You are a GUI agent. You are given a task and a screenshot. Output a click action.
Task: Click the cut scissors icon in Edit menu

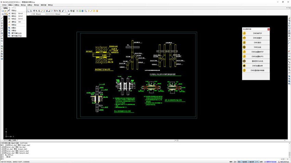click(9, 14)
